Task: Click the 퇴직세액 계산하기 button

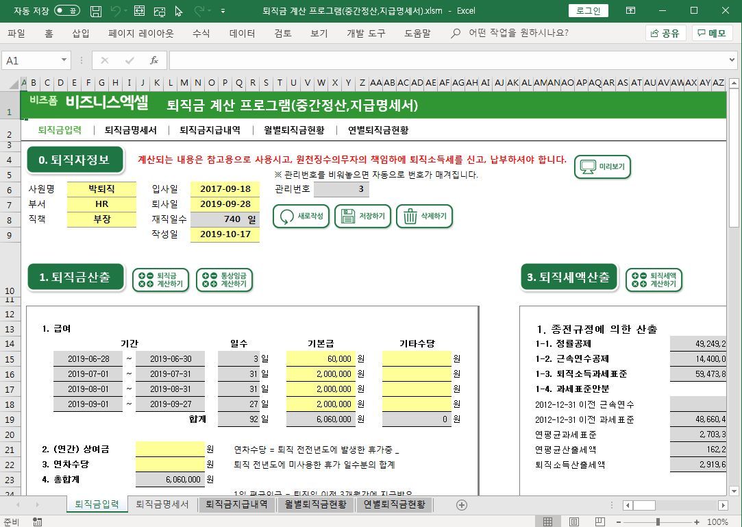Action: coord(654,280)
